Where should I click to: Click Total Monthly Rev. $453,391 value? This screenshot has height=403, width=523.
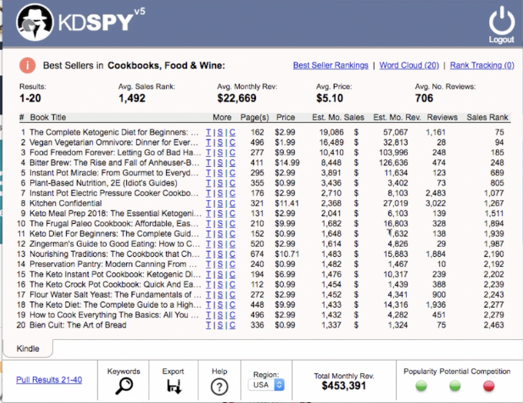pos(344,386)
